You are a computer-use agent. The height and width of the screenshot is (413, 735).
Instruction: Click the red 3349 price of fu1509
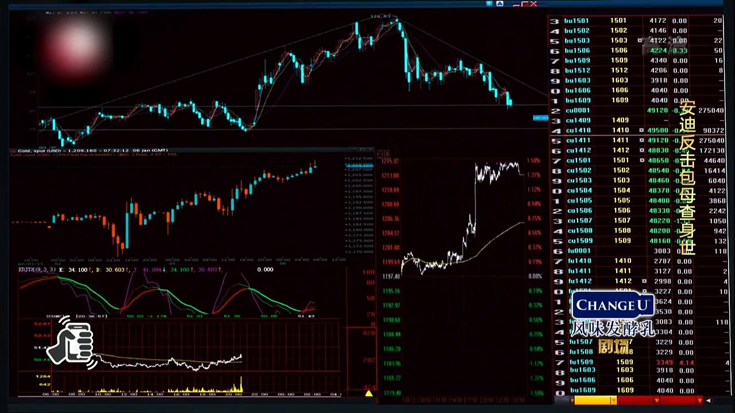pyautogui.click(x=664, y=363)
